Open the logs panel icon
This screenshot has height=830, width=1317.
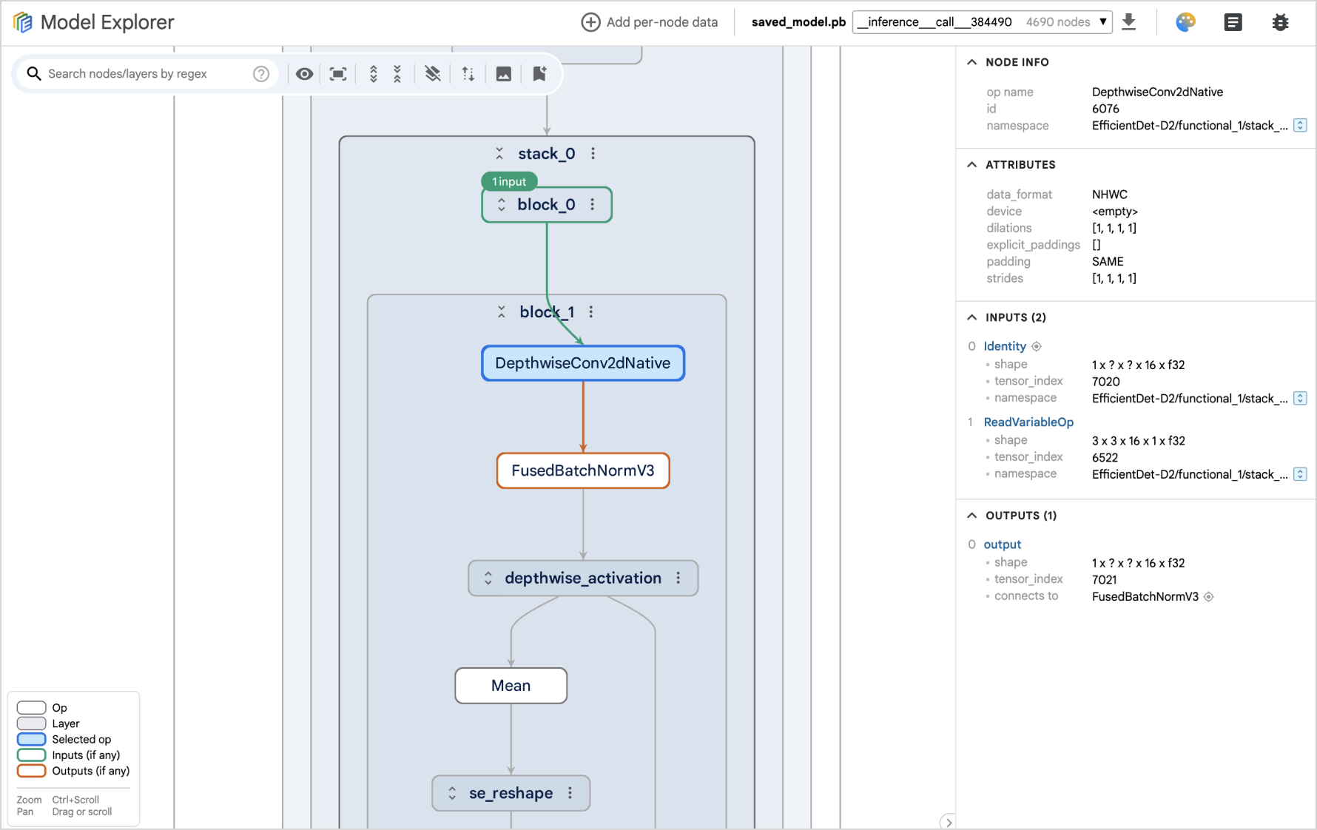click(1233, 21)
